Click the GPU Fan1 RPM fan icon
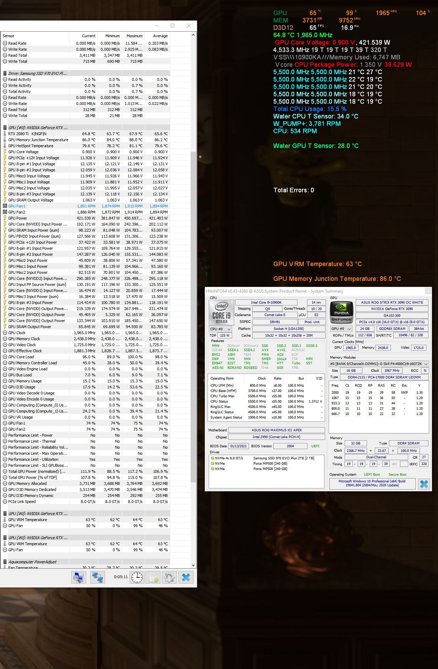The height and width of the screenshot is (669, 438). point(5,206)
